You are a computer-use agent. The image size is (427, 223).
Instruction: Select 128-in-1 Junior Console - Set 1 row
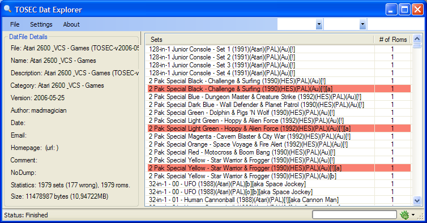(279, 49)
